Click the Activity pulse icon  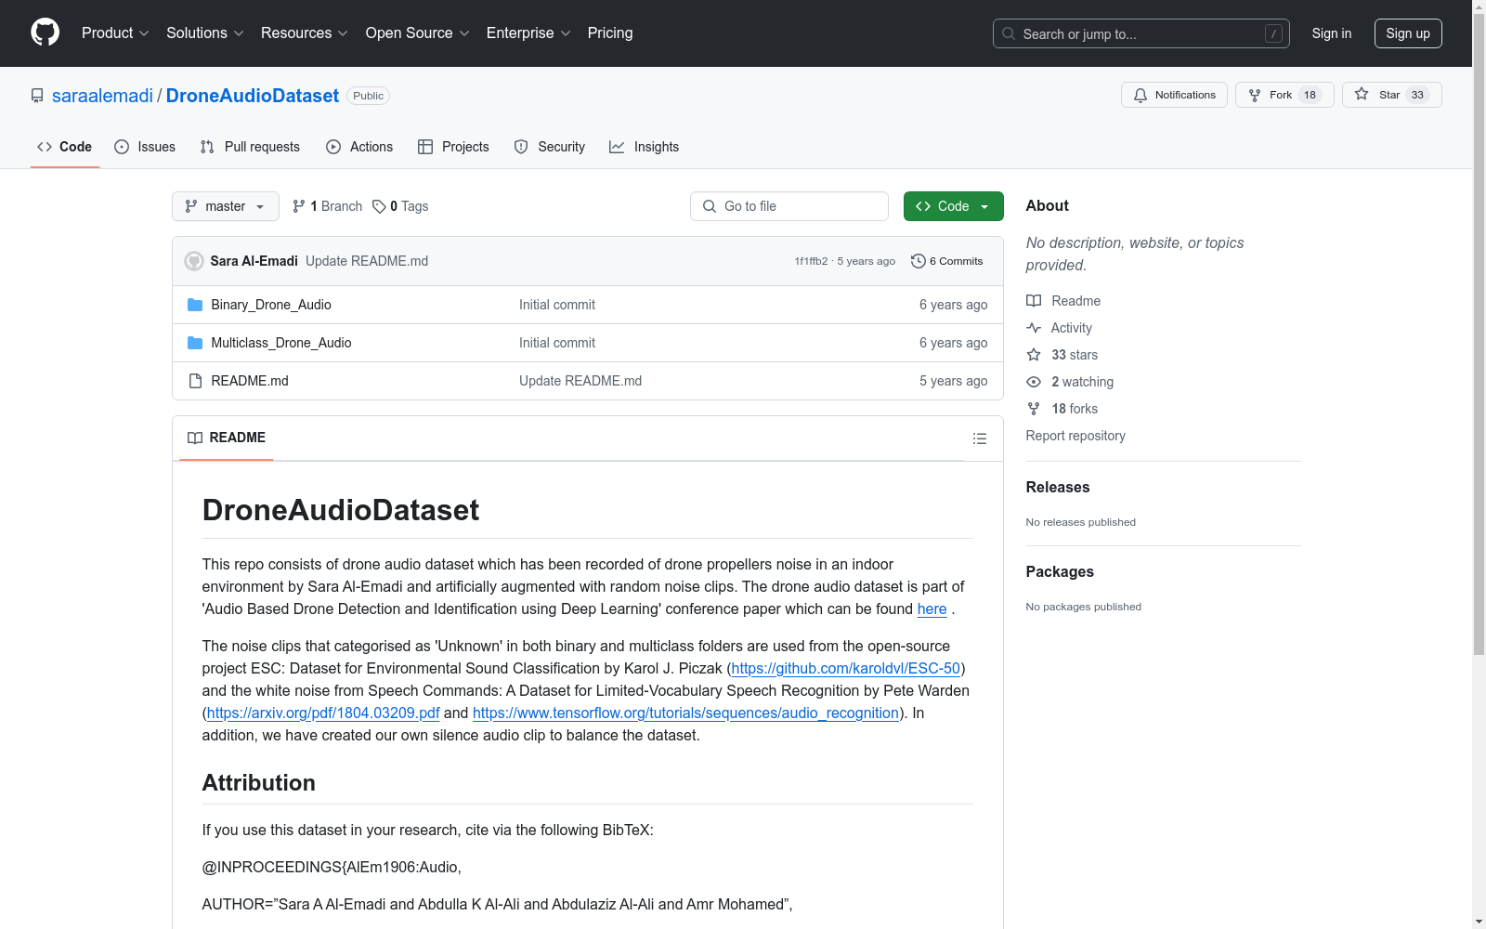[x=1034, y=328]
